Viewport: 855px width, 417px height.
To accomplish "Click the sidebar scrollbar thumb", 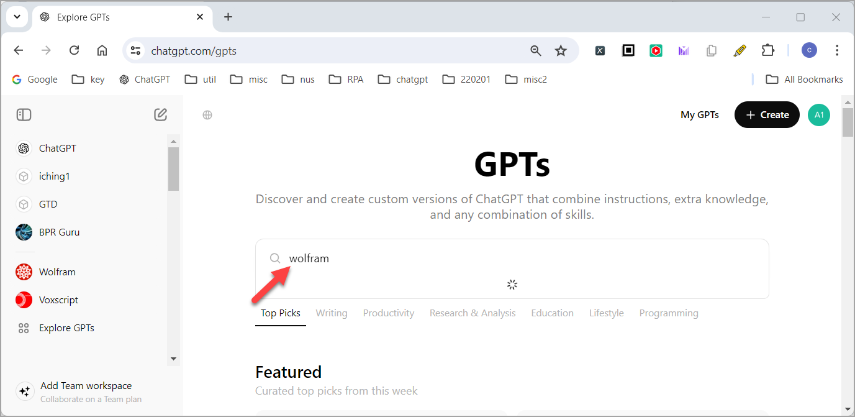I will pyautogui.click(x=173, y=168).
